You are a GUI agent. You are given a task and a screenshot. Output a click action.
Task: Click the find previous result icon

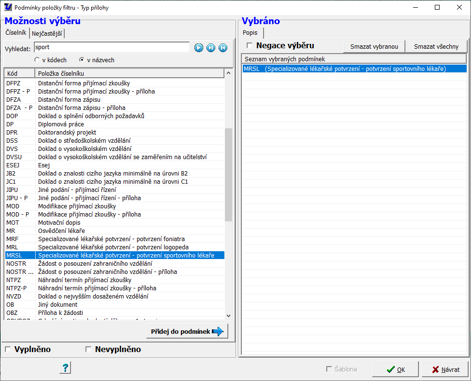pyautogui.click(x=222, y=47)
